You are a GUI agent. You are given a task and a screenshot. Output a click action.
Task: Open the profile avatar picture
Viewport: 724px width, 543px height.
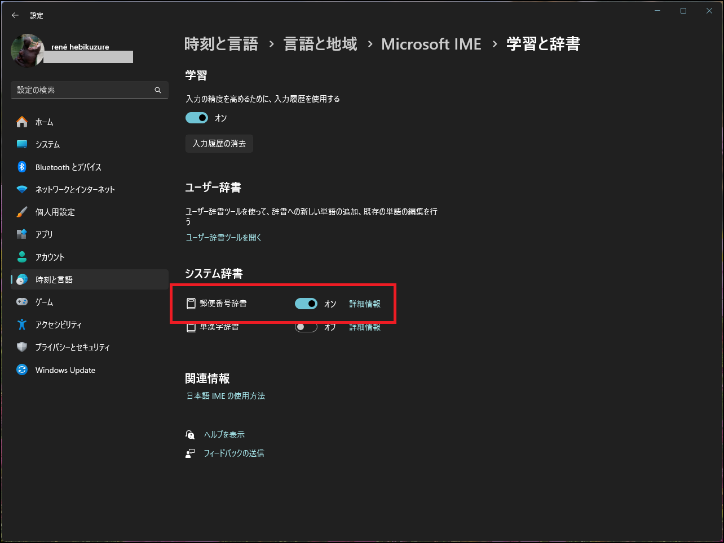[27, 50]
